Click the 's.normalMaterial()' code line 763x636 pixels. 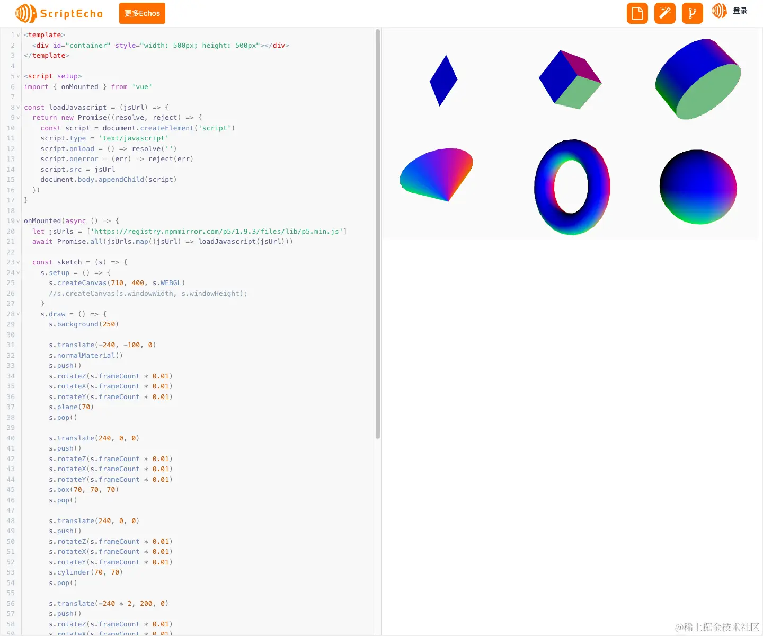coord(86,356)
